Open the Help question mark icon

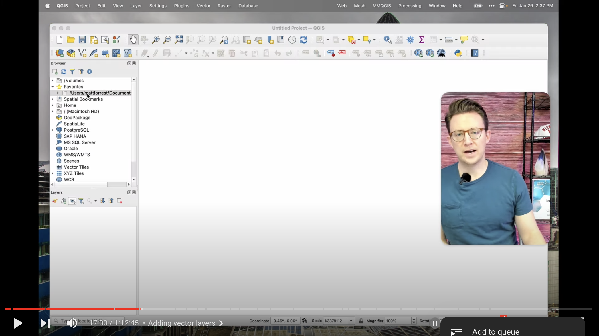[x=475, y=53]
